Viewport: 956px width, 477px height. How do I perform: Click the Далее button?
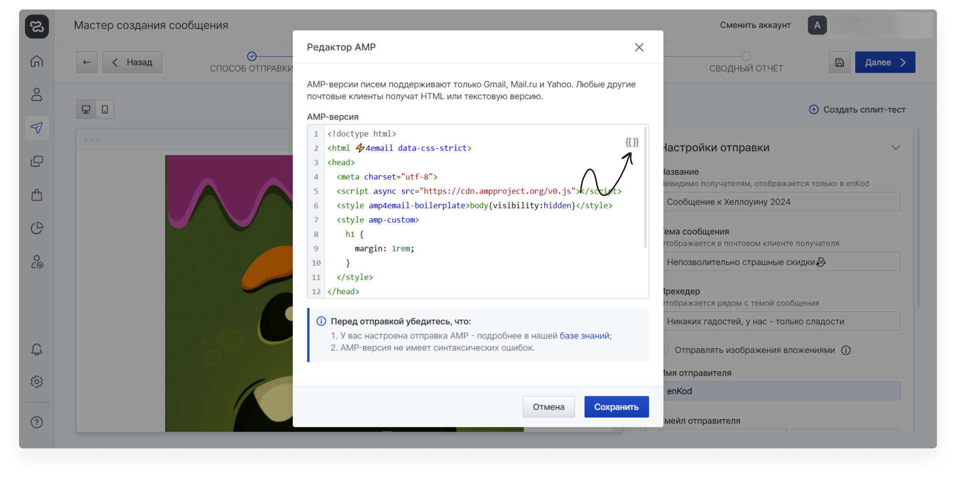(x=885, y=62)
